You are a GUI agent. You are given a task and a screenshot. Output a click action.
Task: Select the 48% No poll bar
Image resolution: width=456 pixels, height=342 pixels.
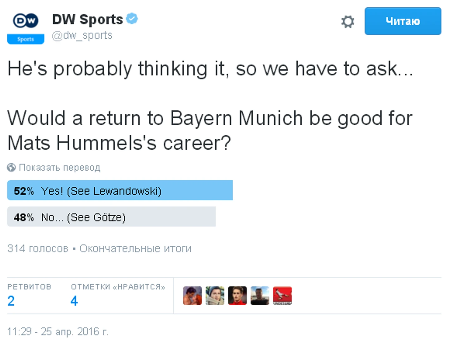(x=112, y=216)
